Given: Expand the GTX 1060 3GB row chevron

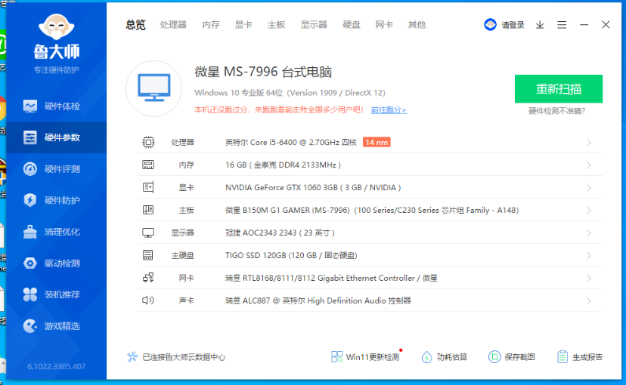Looking at the screenshot, I should (589, 187).
